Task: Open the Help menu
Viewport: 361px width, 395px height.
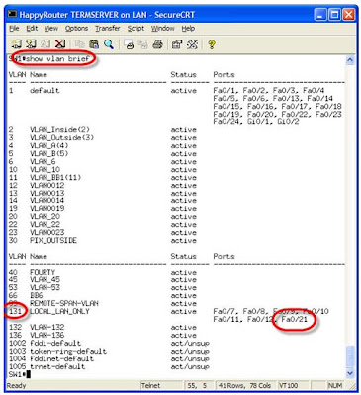Action: [188, 29]
